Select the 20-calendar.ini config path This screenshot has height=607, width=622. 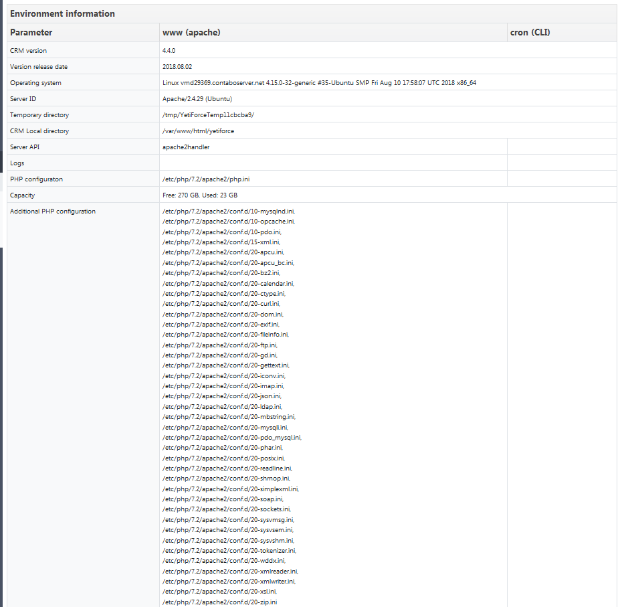(x=229, y=284)
